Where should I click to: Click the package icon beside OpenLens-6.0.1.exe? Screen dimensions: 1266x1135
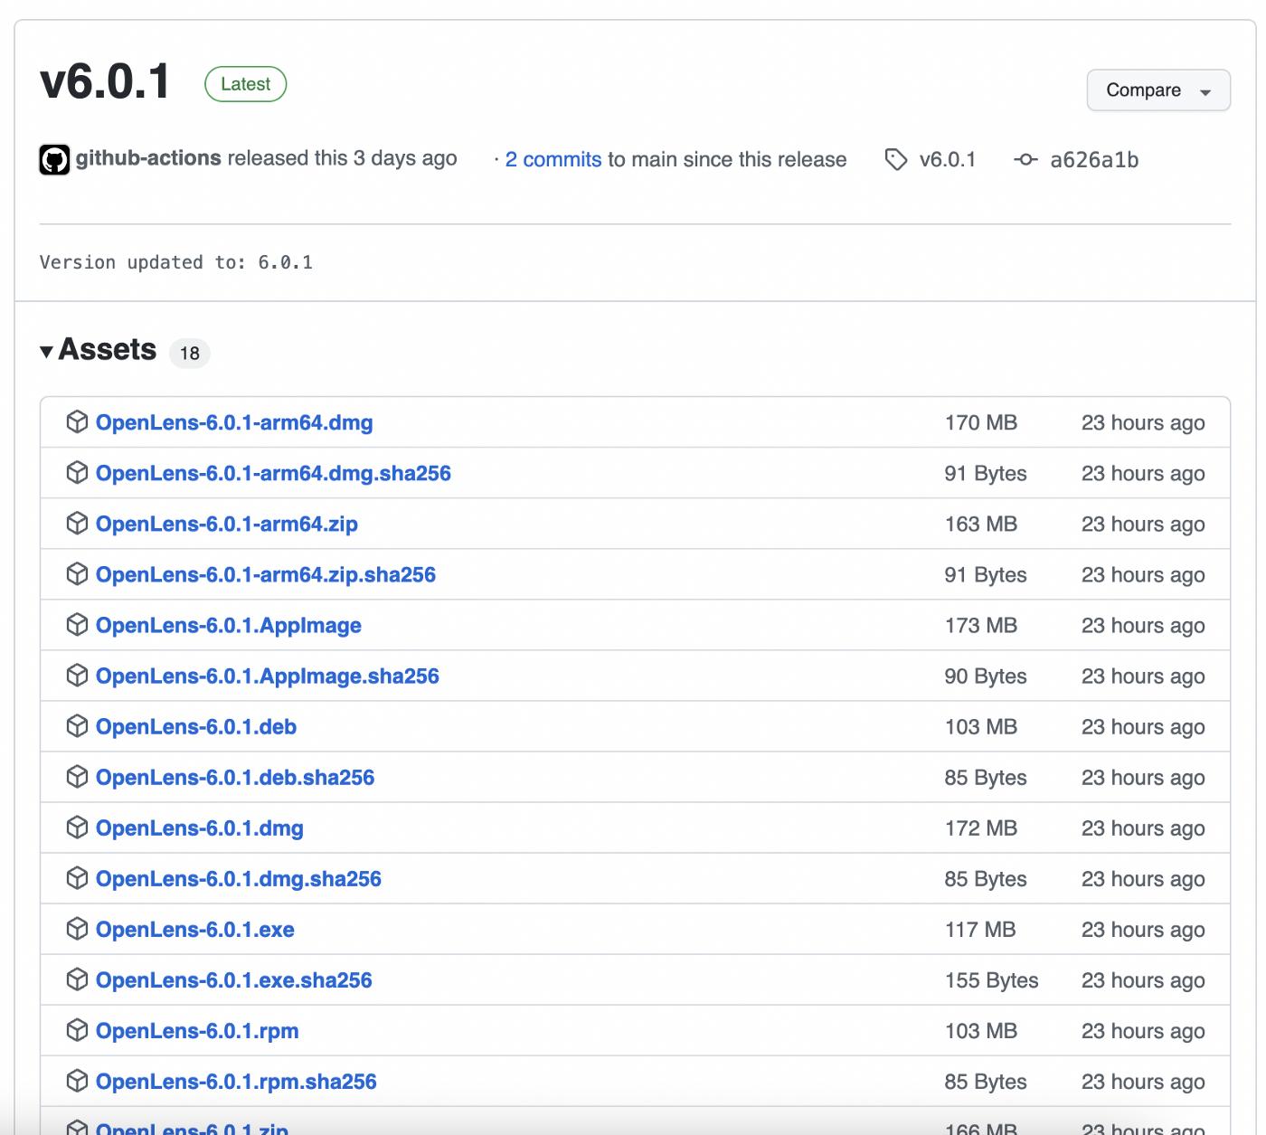click(x=78, y=929)
